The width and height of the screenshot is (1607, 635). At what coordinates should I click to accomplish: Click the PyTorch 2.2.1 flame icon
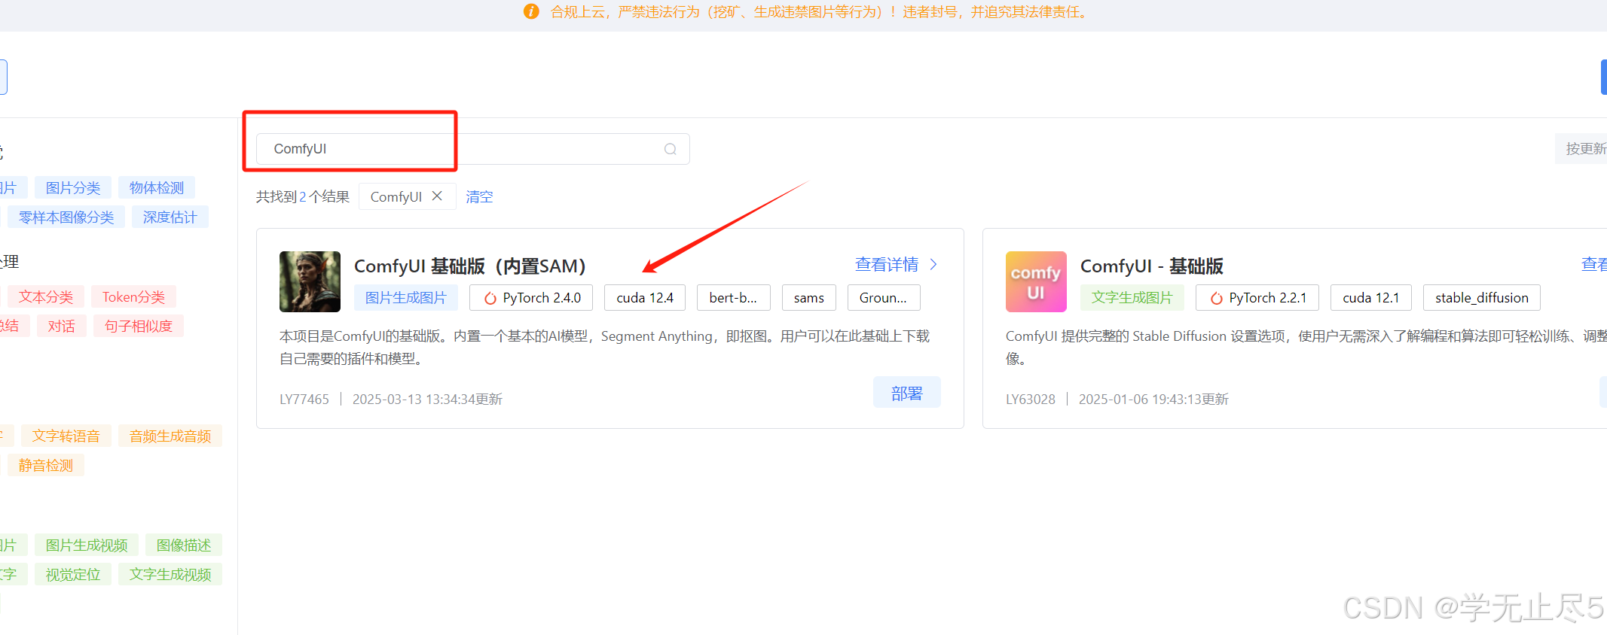1216,298
